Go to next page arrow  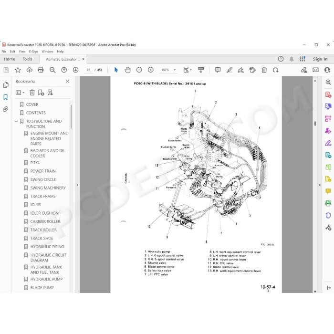(75, 70)
